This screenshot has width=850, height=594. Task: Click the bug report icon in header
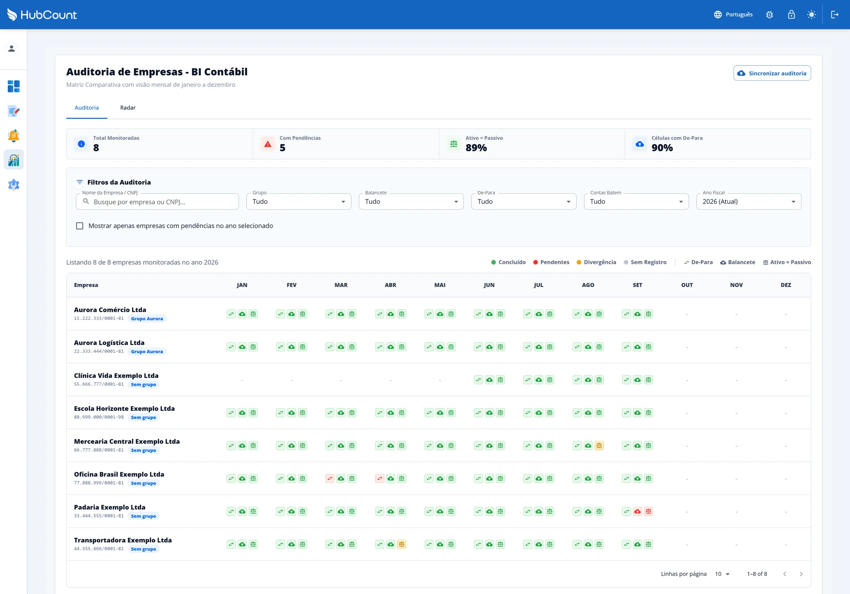coord(769,15)
